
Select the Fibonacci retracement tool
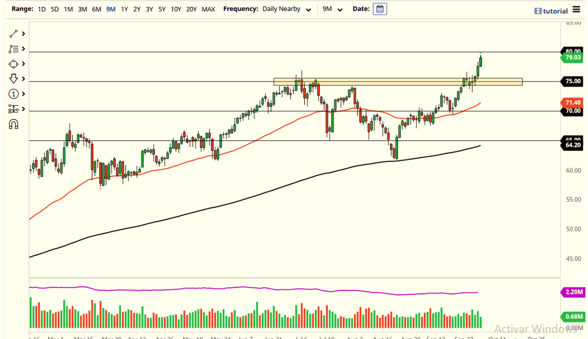14,49
